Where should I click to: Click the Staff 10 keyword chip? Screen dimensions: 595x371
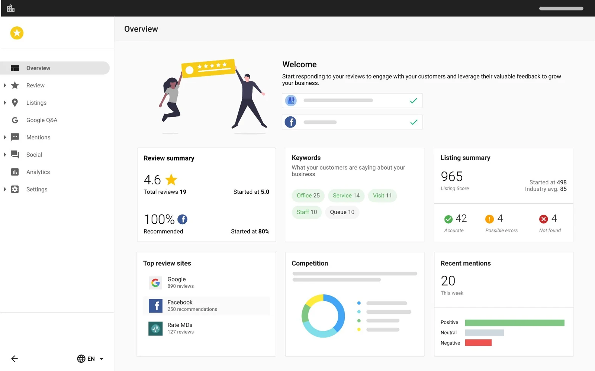307,212
